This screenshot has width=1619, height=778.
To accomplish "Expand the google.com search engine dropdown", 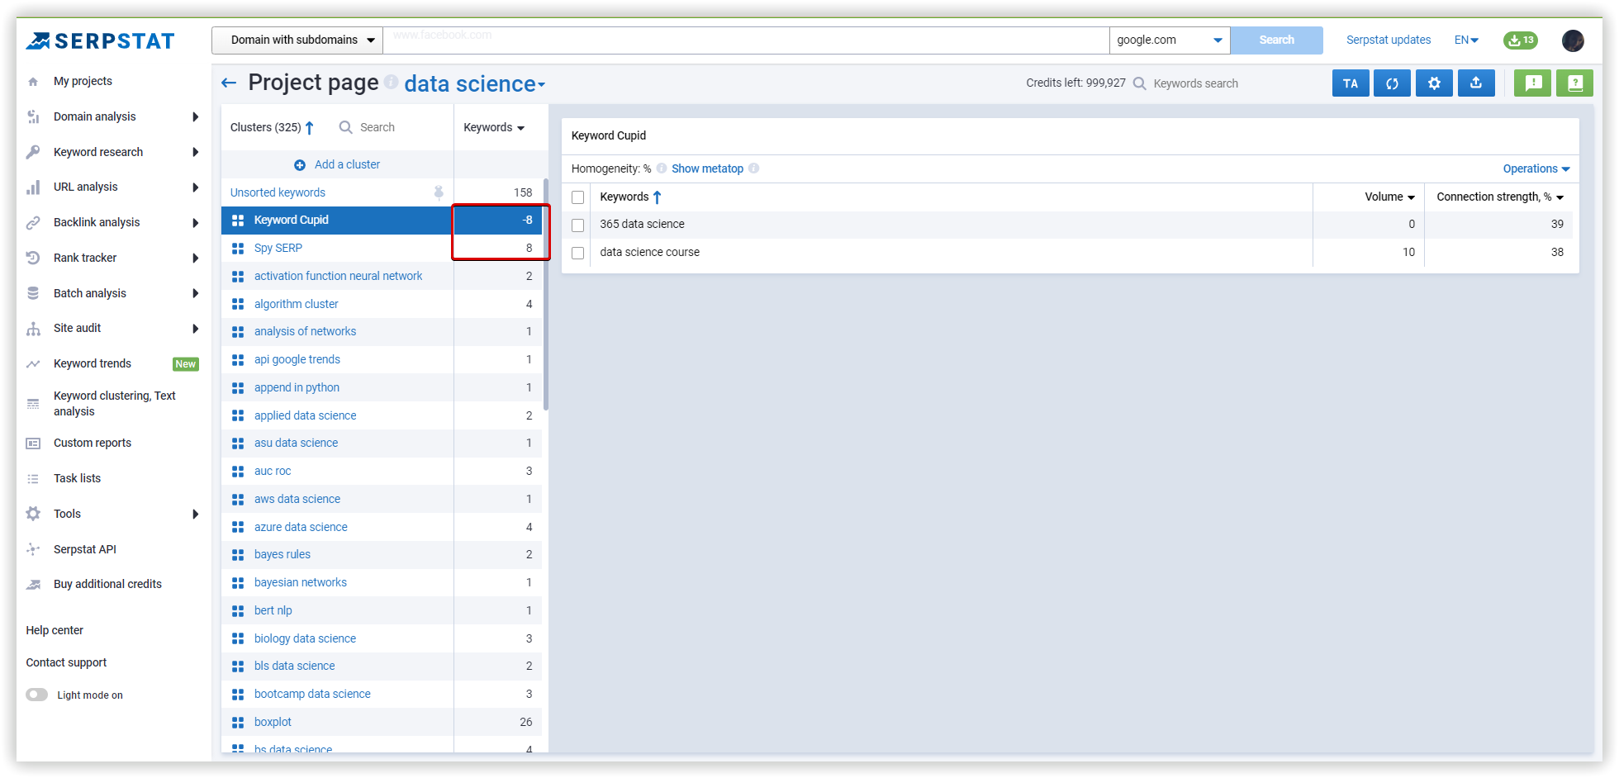I will 1169,40.
